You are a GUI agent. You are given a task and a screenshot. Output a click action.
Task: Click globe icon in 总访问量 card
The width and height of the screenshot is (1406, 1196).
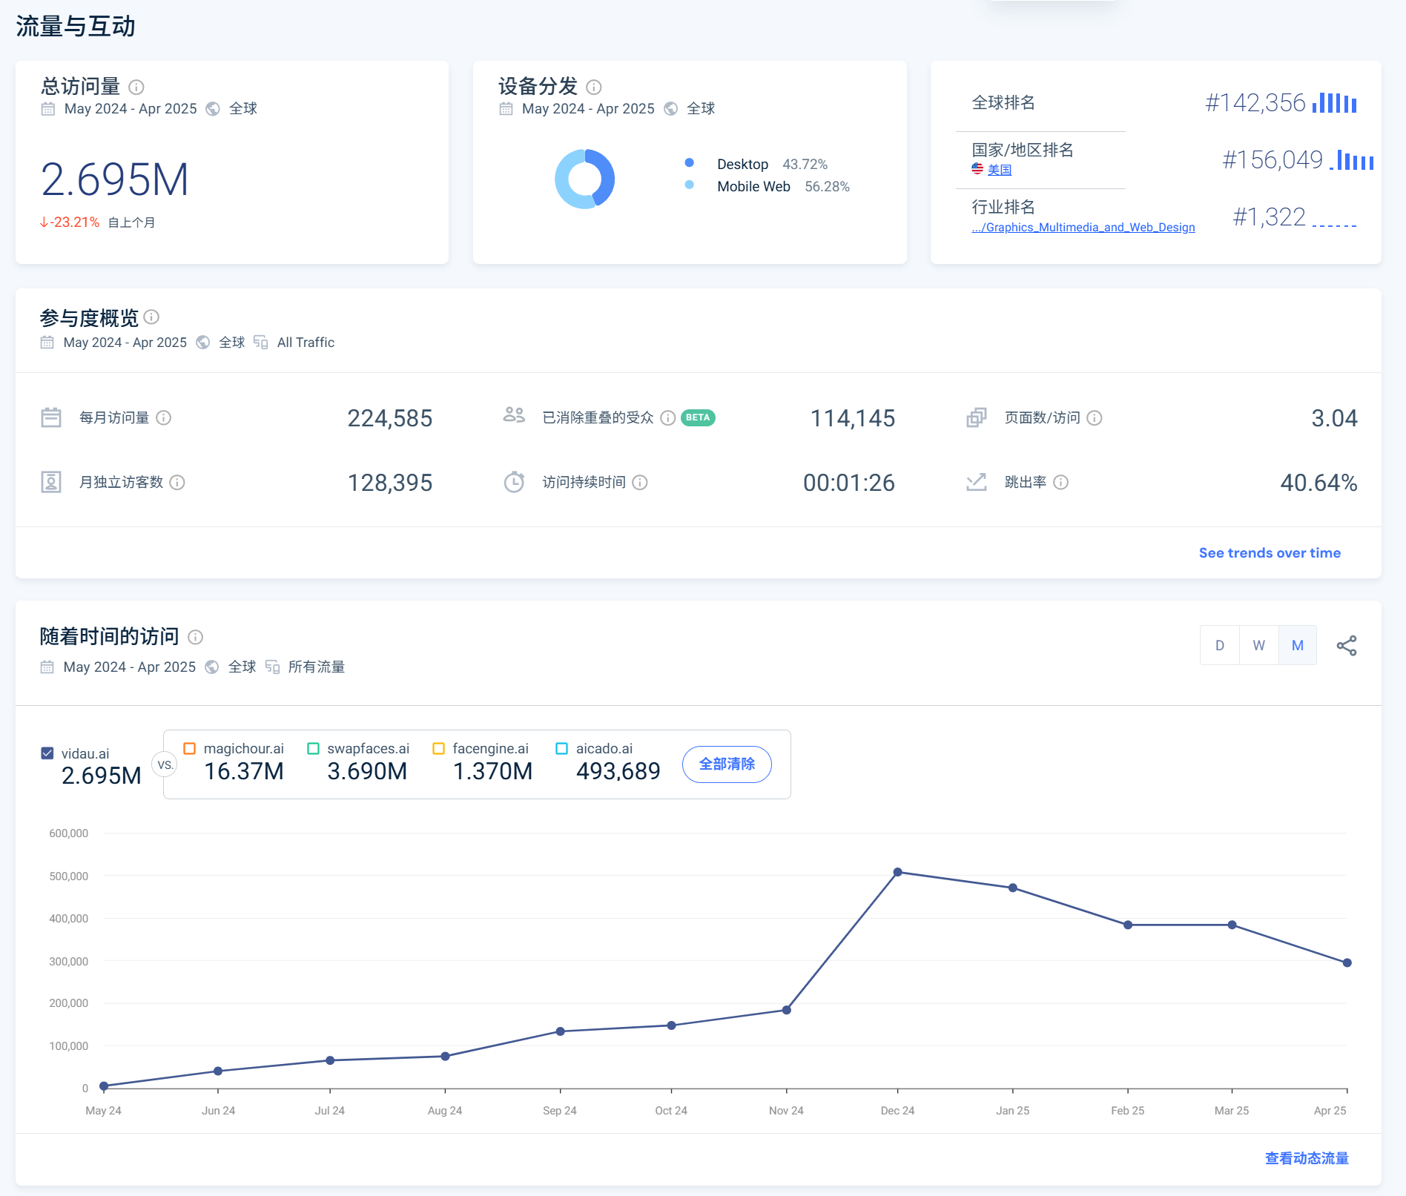(213, 109)
